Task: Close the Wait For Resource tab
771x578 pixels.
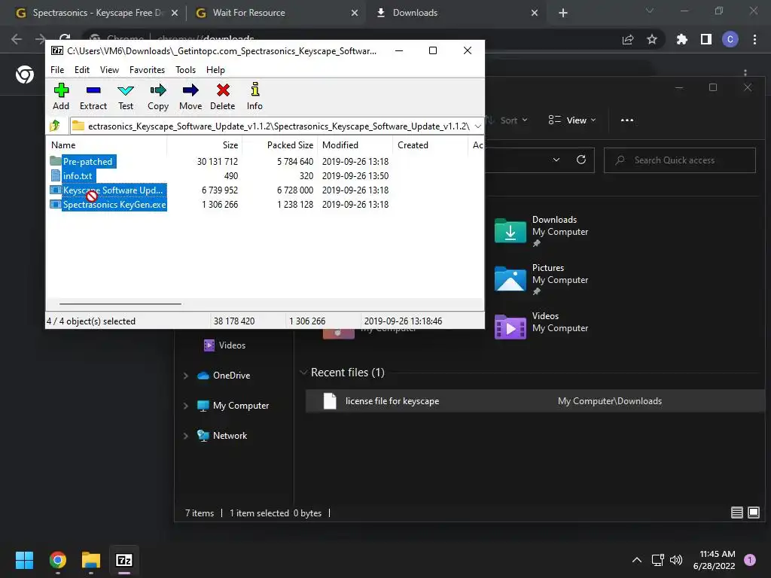Action: click(x=355, y=14)
